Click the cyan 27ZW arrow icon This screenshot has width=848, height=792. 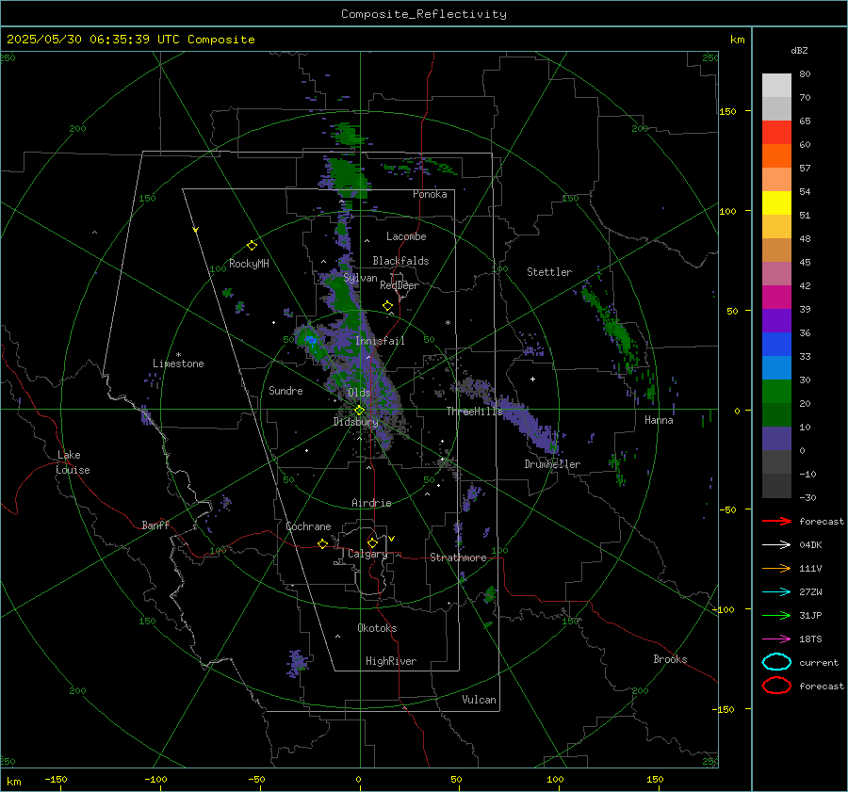pos(776,592)
